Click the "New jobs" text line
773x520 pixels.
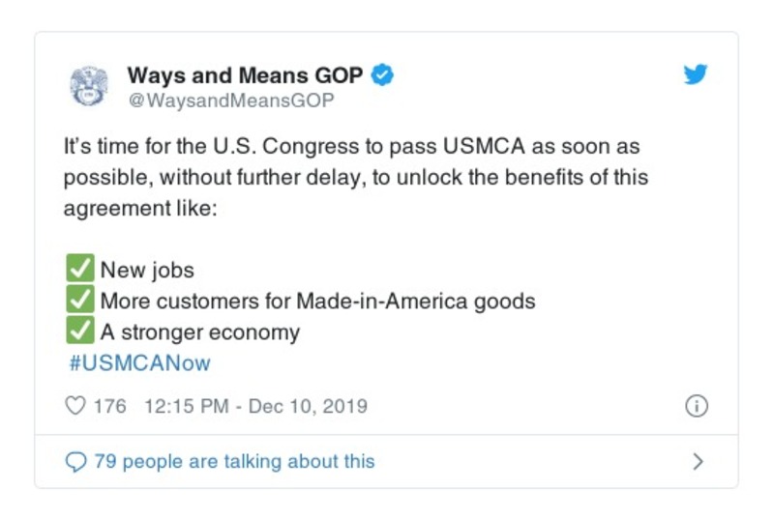coord(147,270)
